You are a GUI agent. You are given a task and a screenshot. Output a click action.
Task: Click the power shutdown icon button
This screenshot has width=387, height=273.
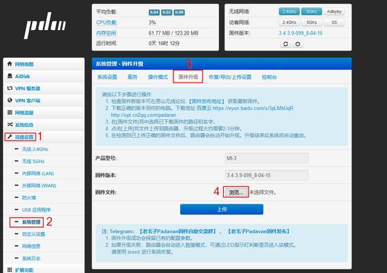(298, 44)
